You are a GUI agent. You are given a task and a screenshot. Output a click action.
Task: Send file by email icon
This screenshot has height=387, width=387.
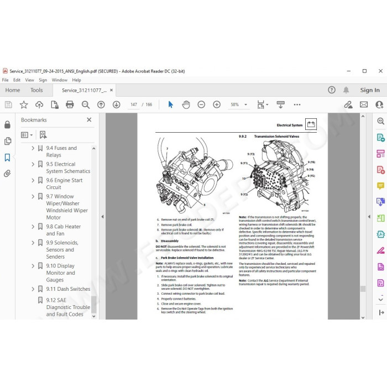click(364, 104)
